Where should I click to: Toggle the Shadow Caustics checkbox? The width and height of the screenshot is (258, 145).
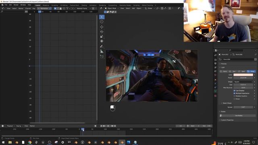click(x=234, y=96)
